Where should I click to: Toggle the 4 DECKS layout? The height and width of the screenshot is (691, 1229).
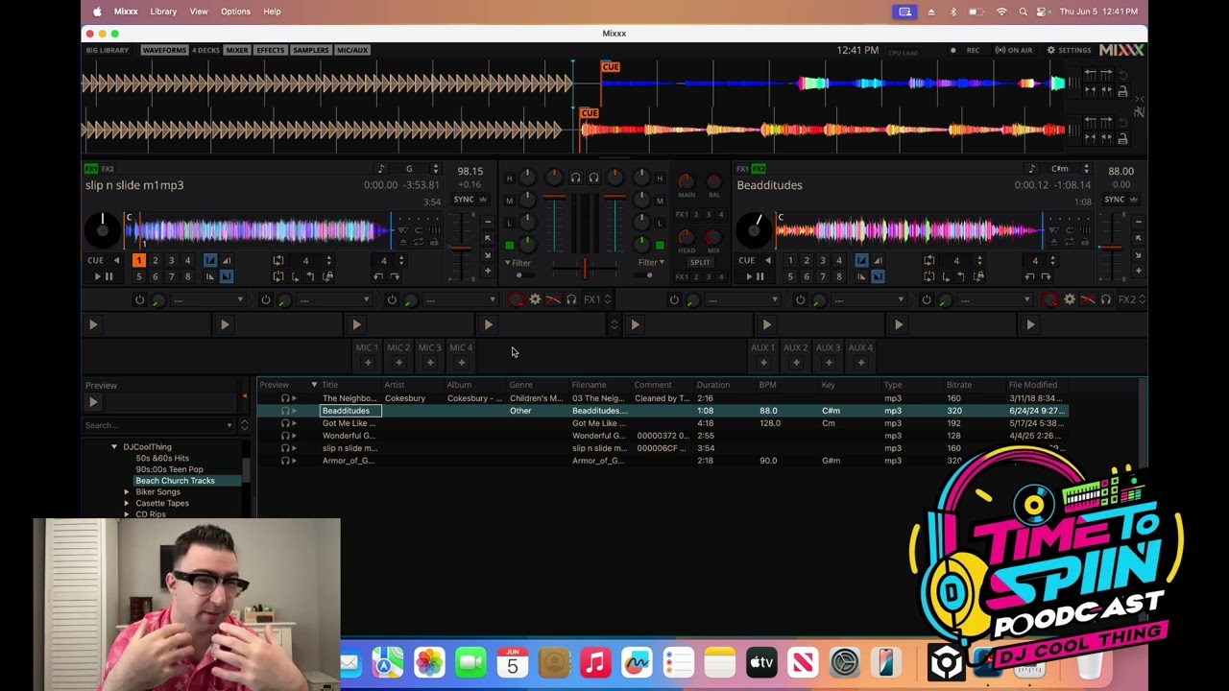pos(205,50)
